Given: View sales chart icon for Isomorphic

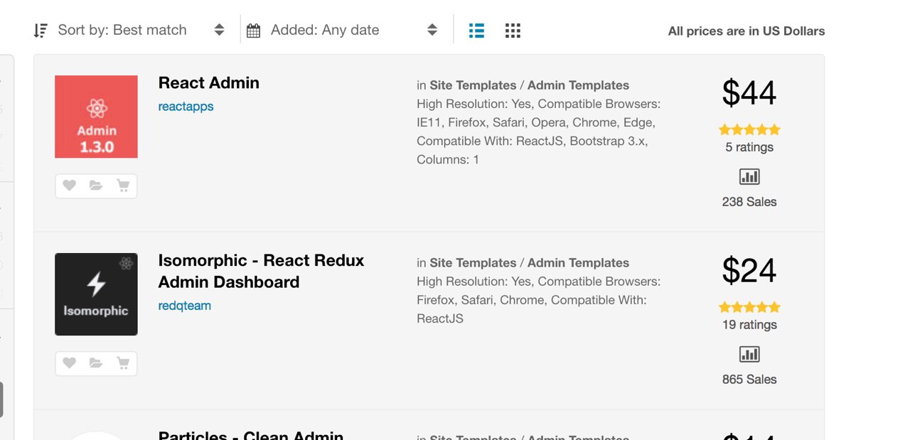Looking at the screenshot, I should point(749,354).
